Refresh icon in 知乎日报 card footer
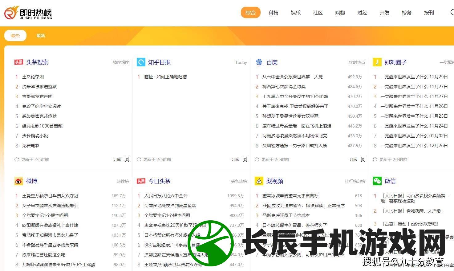 coord(139,159)
